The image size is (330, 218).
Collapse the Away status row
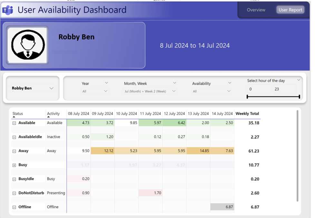[14, 151]
